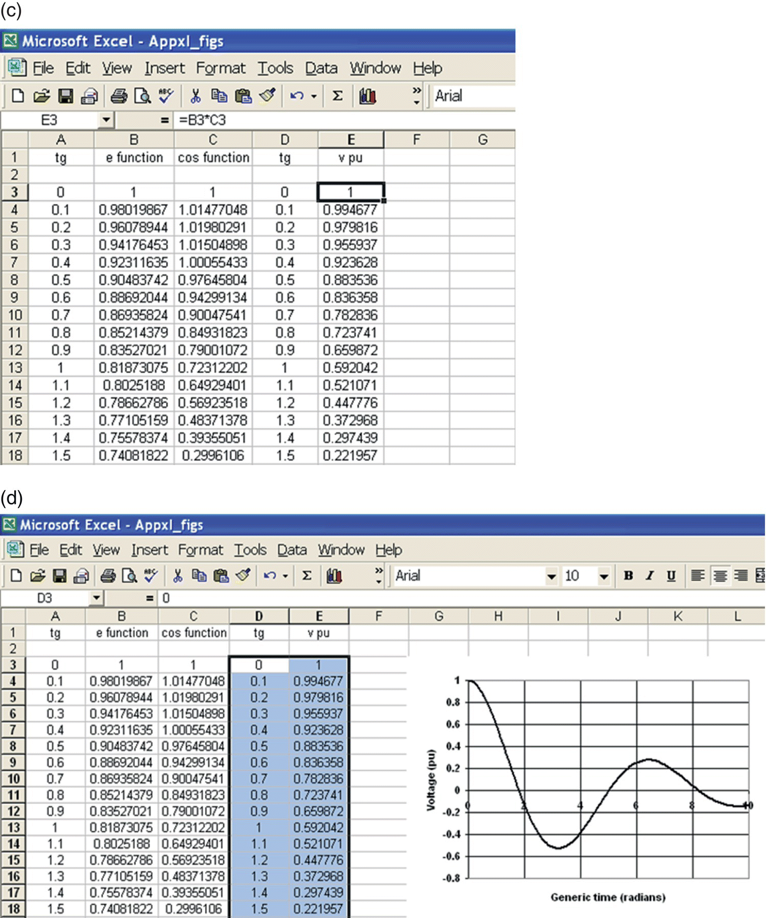Open Name Box dropdown beside D3
The image size is (766, 918).
pos(97,598)
